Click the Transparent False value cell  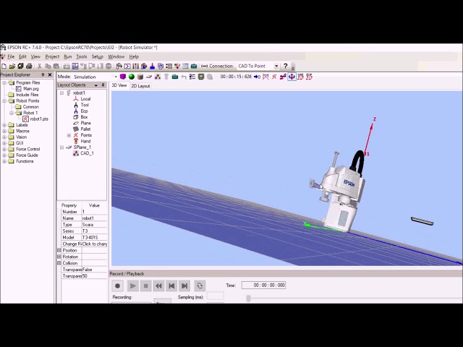pos(95,270)
